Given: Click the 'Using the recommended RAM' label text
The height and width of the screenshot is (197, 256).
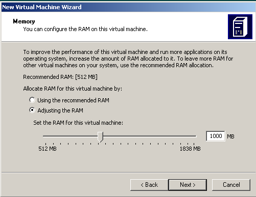Looking at the screenshot, I should tap(73, 100).
